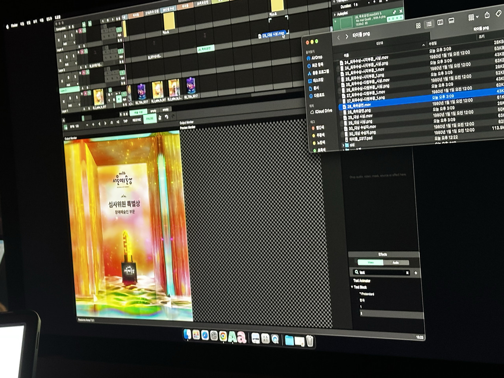The height and width of the screenshot is (378, 504).
Task: Select file 27_최우수상-다원부문_1.png in Finder
Action: [365, 98]
